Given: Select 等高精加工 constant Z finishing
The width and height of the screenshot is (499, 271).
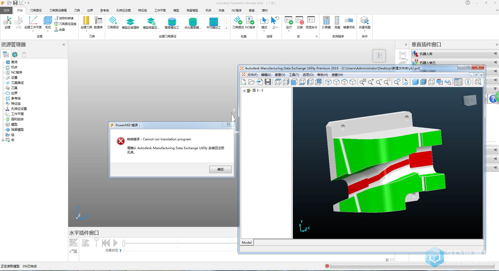Looking at the screenshot, I should point(172,23).
